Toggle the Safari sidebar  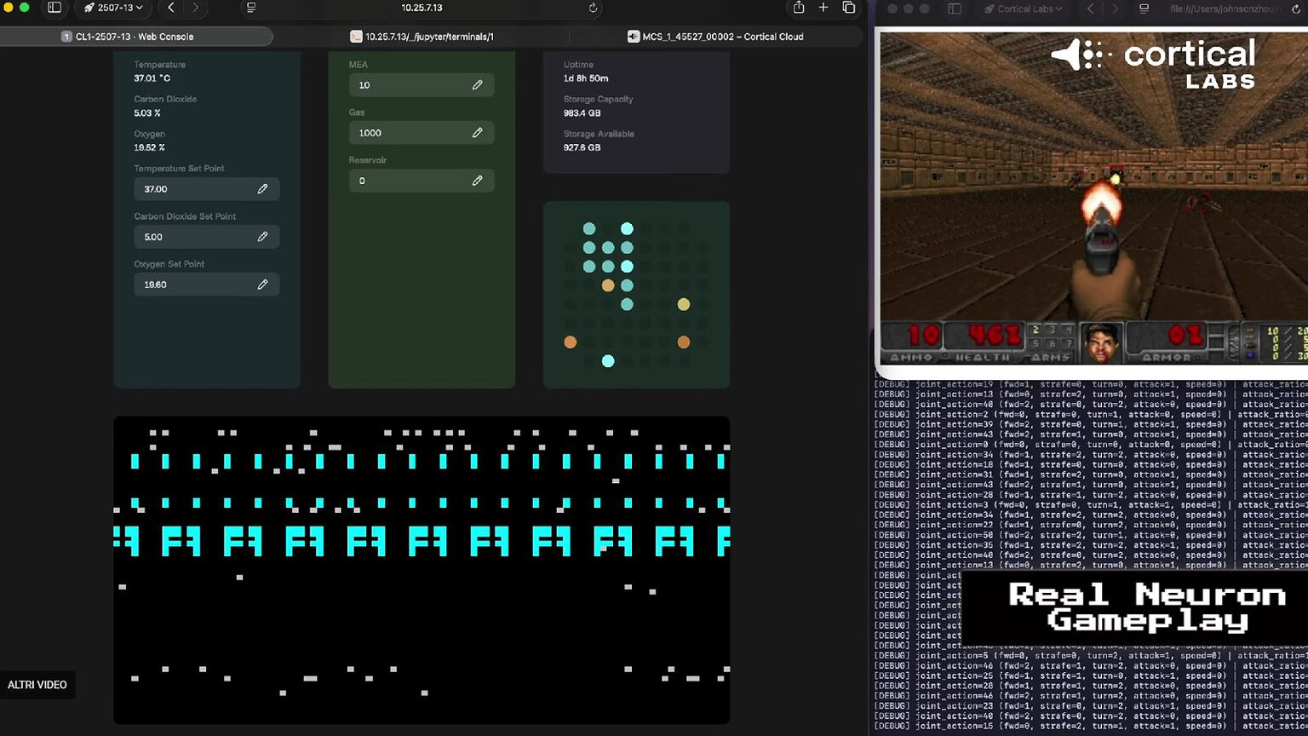[x=54, y=8]
